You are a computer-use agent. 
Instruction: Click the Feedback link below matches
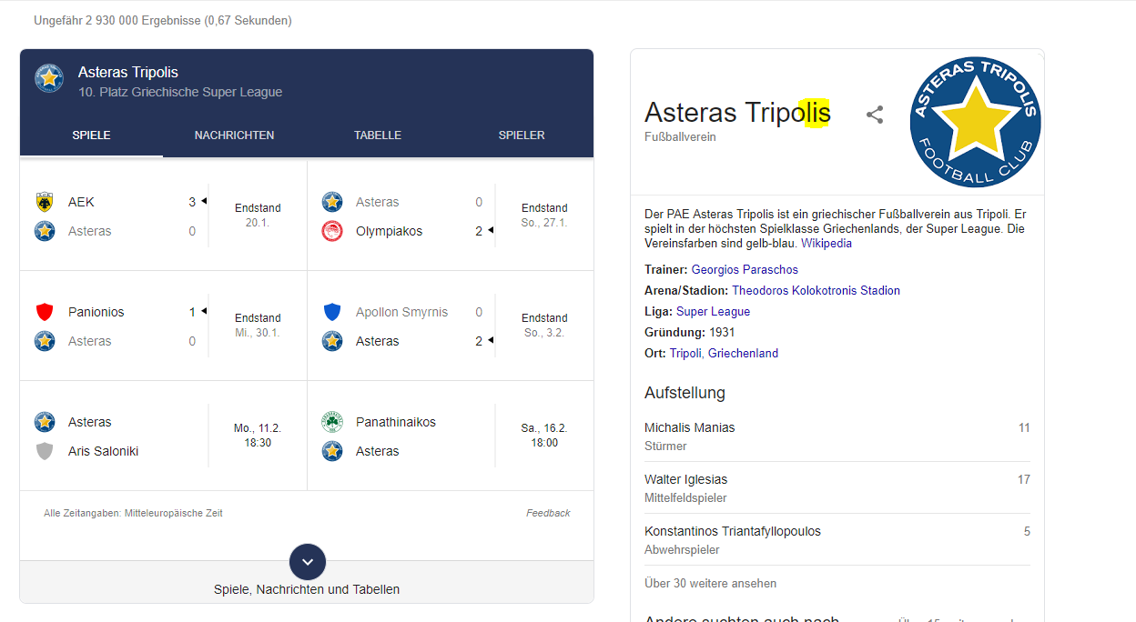point(548,513)
